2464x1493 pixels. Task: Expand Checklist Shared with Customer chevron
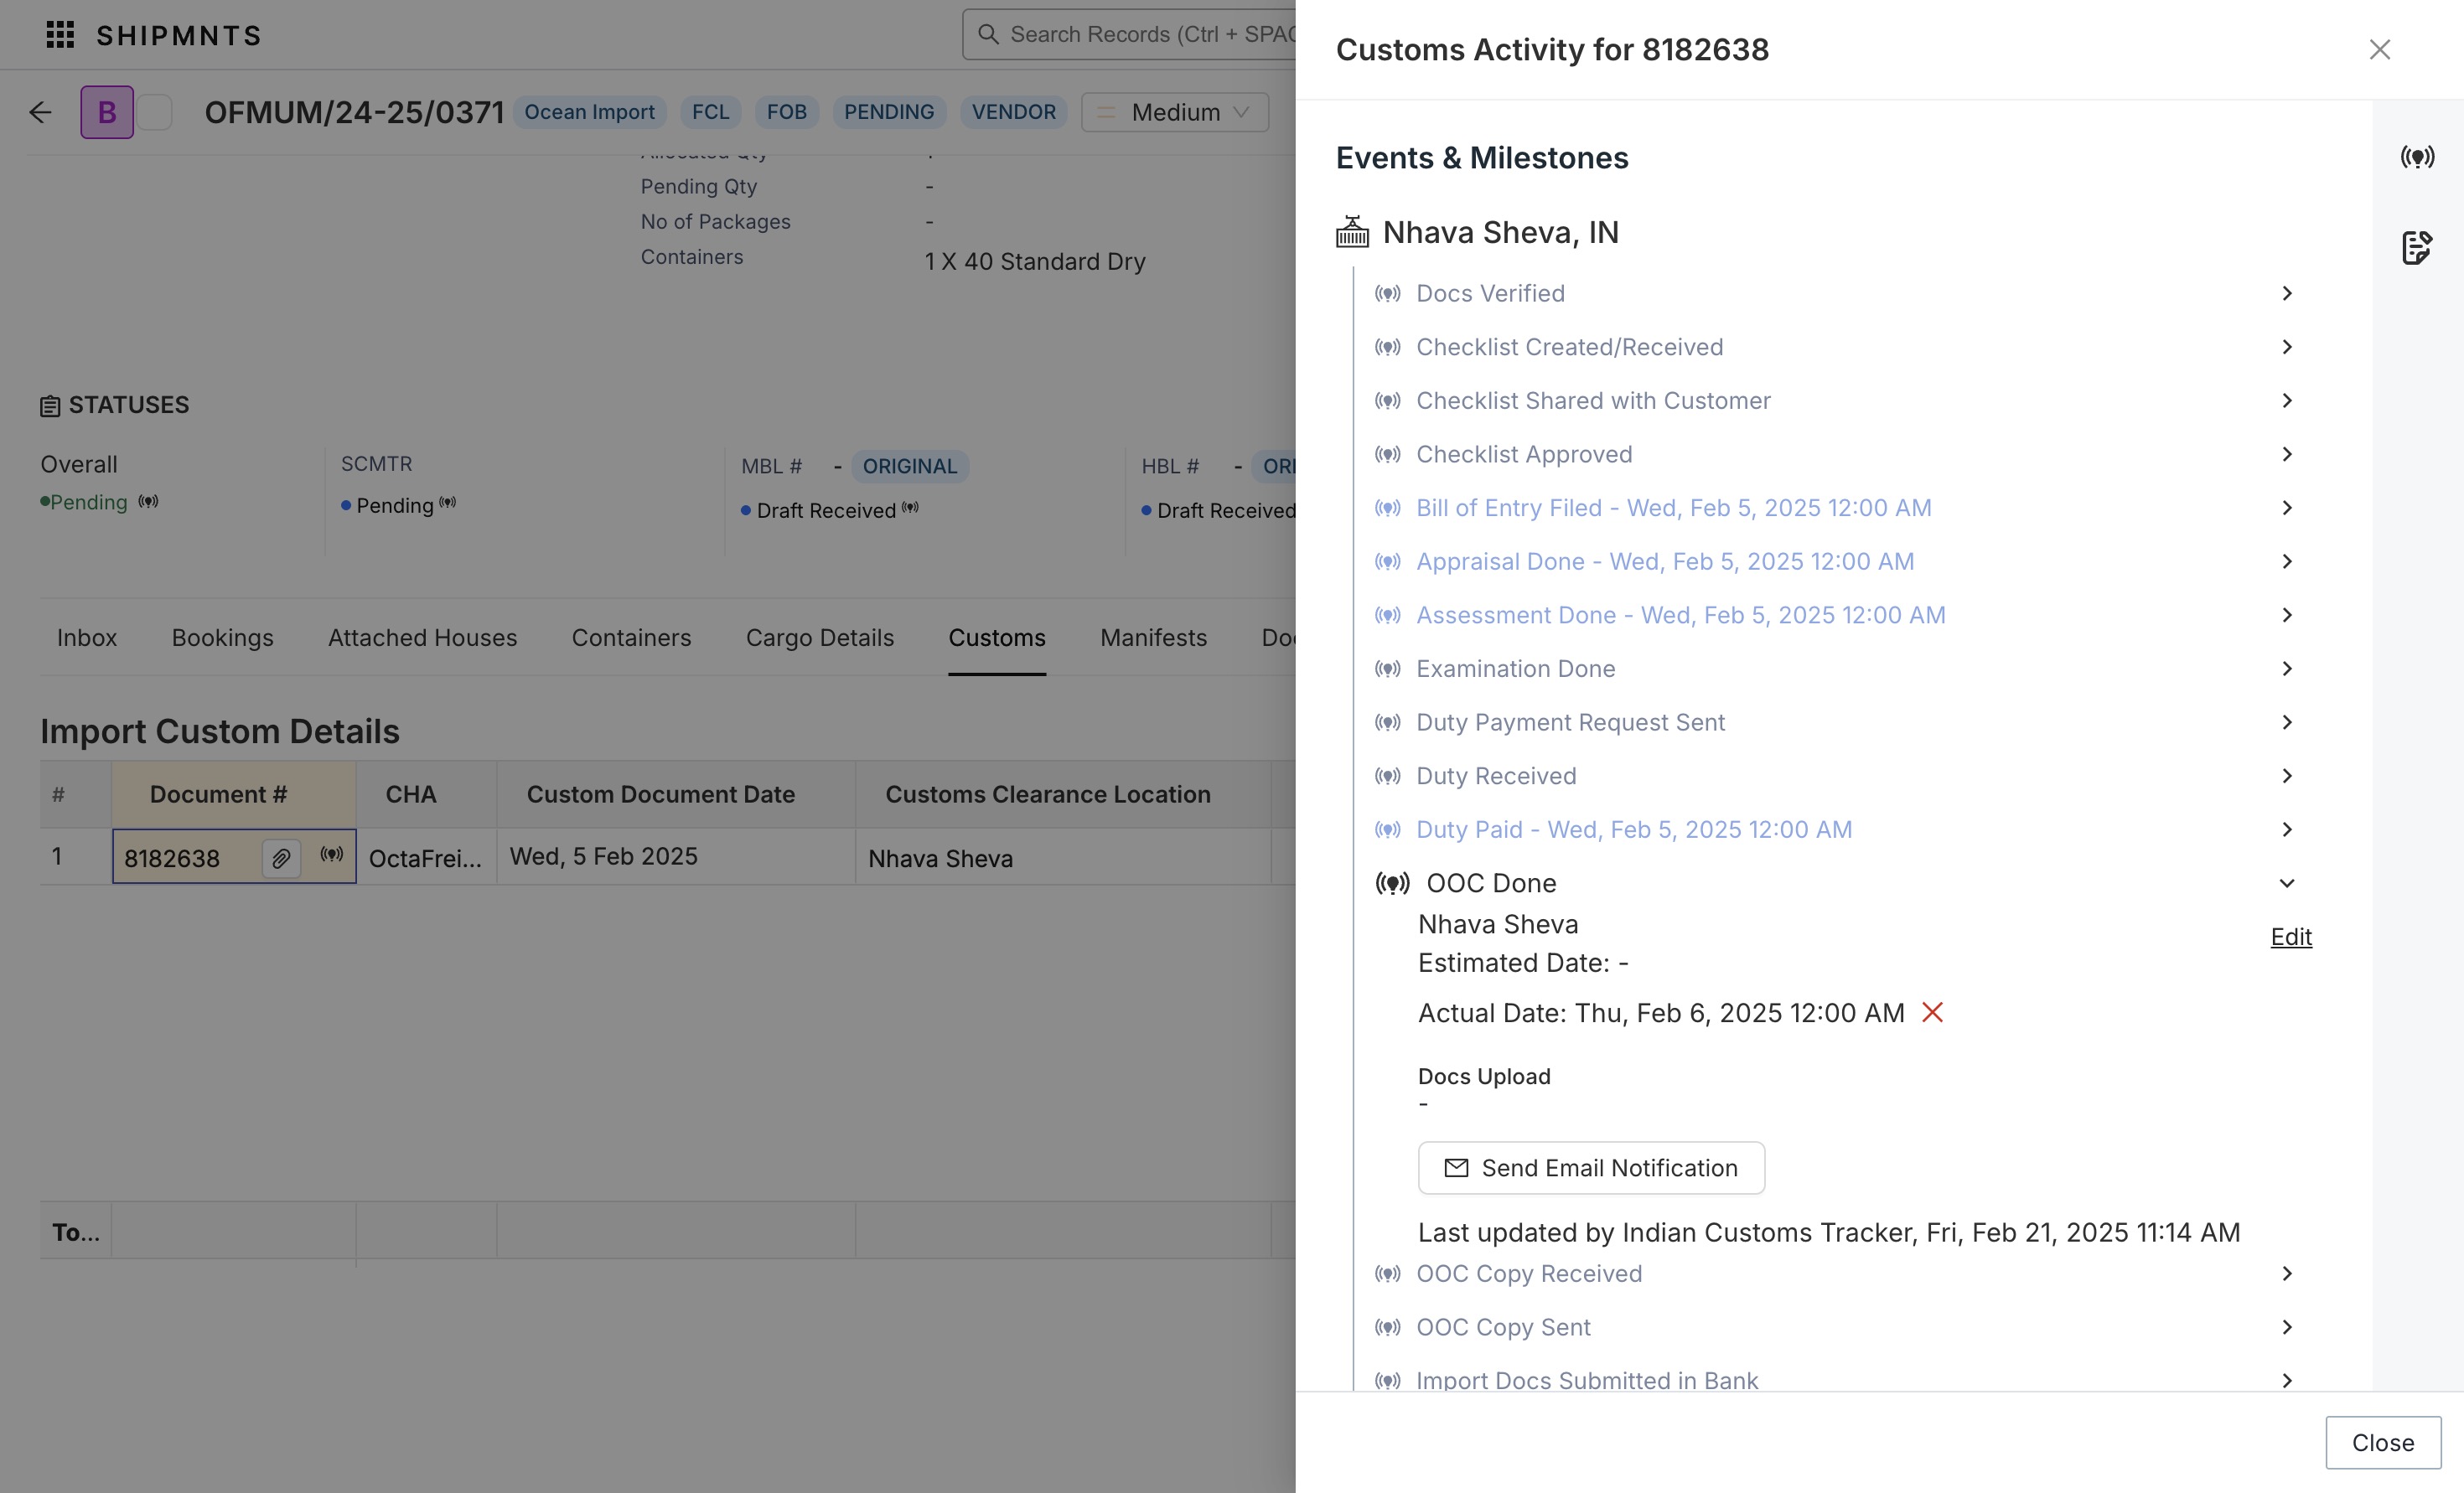pyautogui.click(x=2287, y=400)
